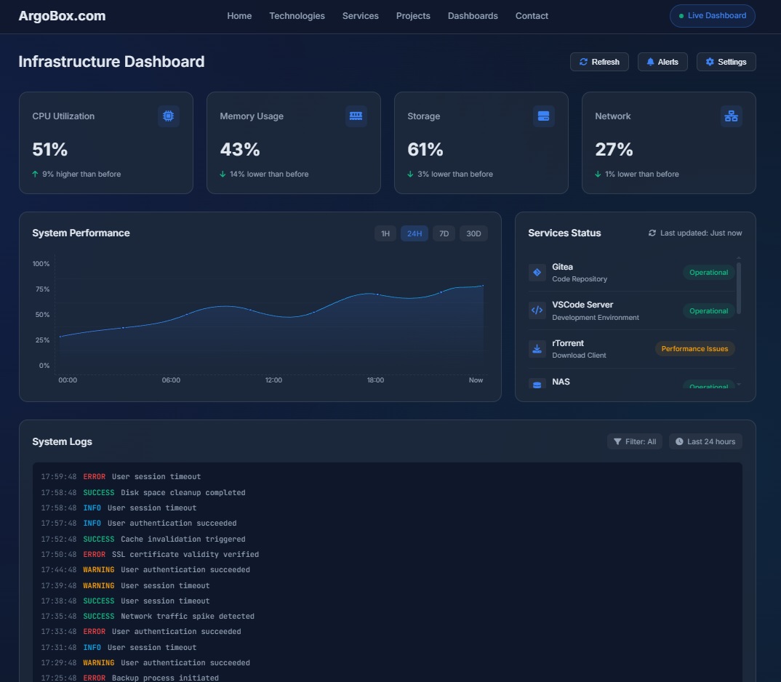
Task: Click the CPU Utilization chip icon
Action: 168,116
